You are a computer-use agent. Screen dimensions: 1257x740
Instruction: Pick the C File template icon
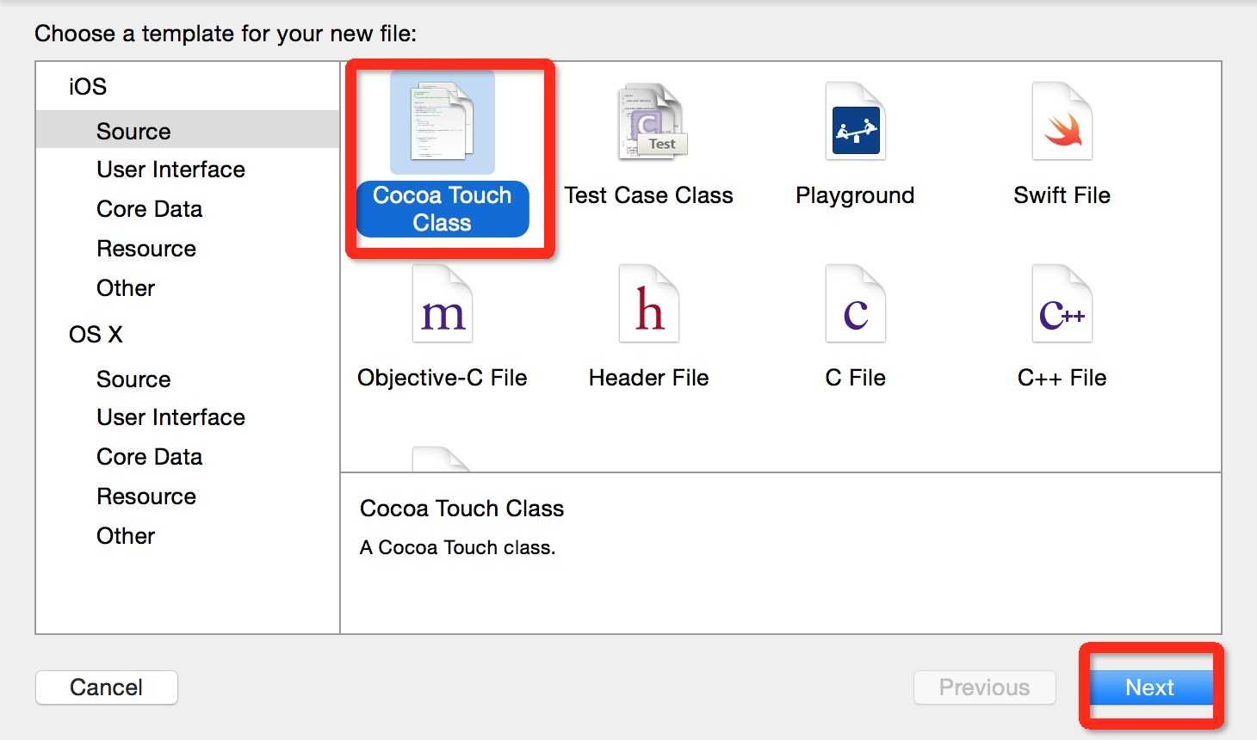pyautogui.click(x=855, y=305)
